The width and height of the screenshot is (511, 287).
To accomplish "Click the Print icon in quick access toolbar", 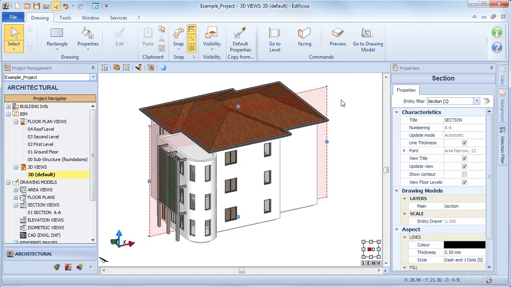I will click(46, 6).
